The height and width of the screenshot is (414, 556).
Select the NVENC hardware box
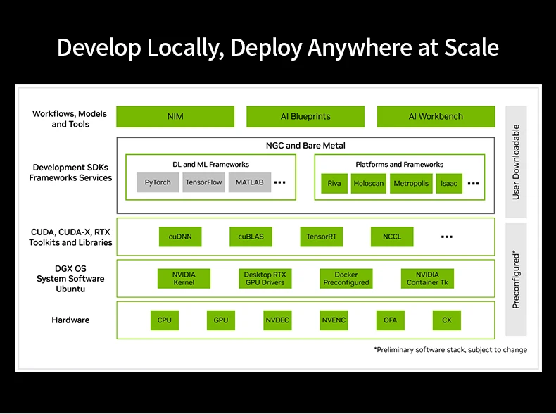pyautogui.click(x=334, y=320)
